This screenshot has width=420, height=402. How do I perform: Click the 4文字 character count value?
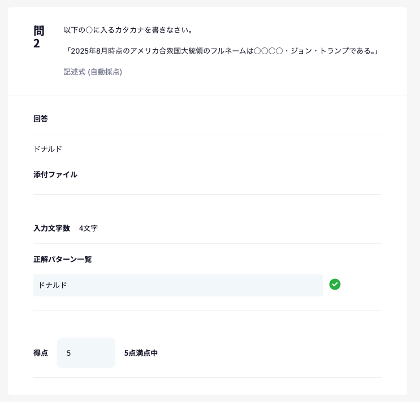tap(88, 228)
